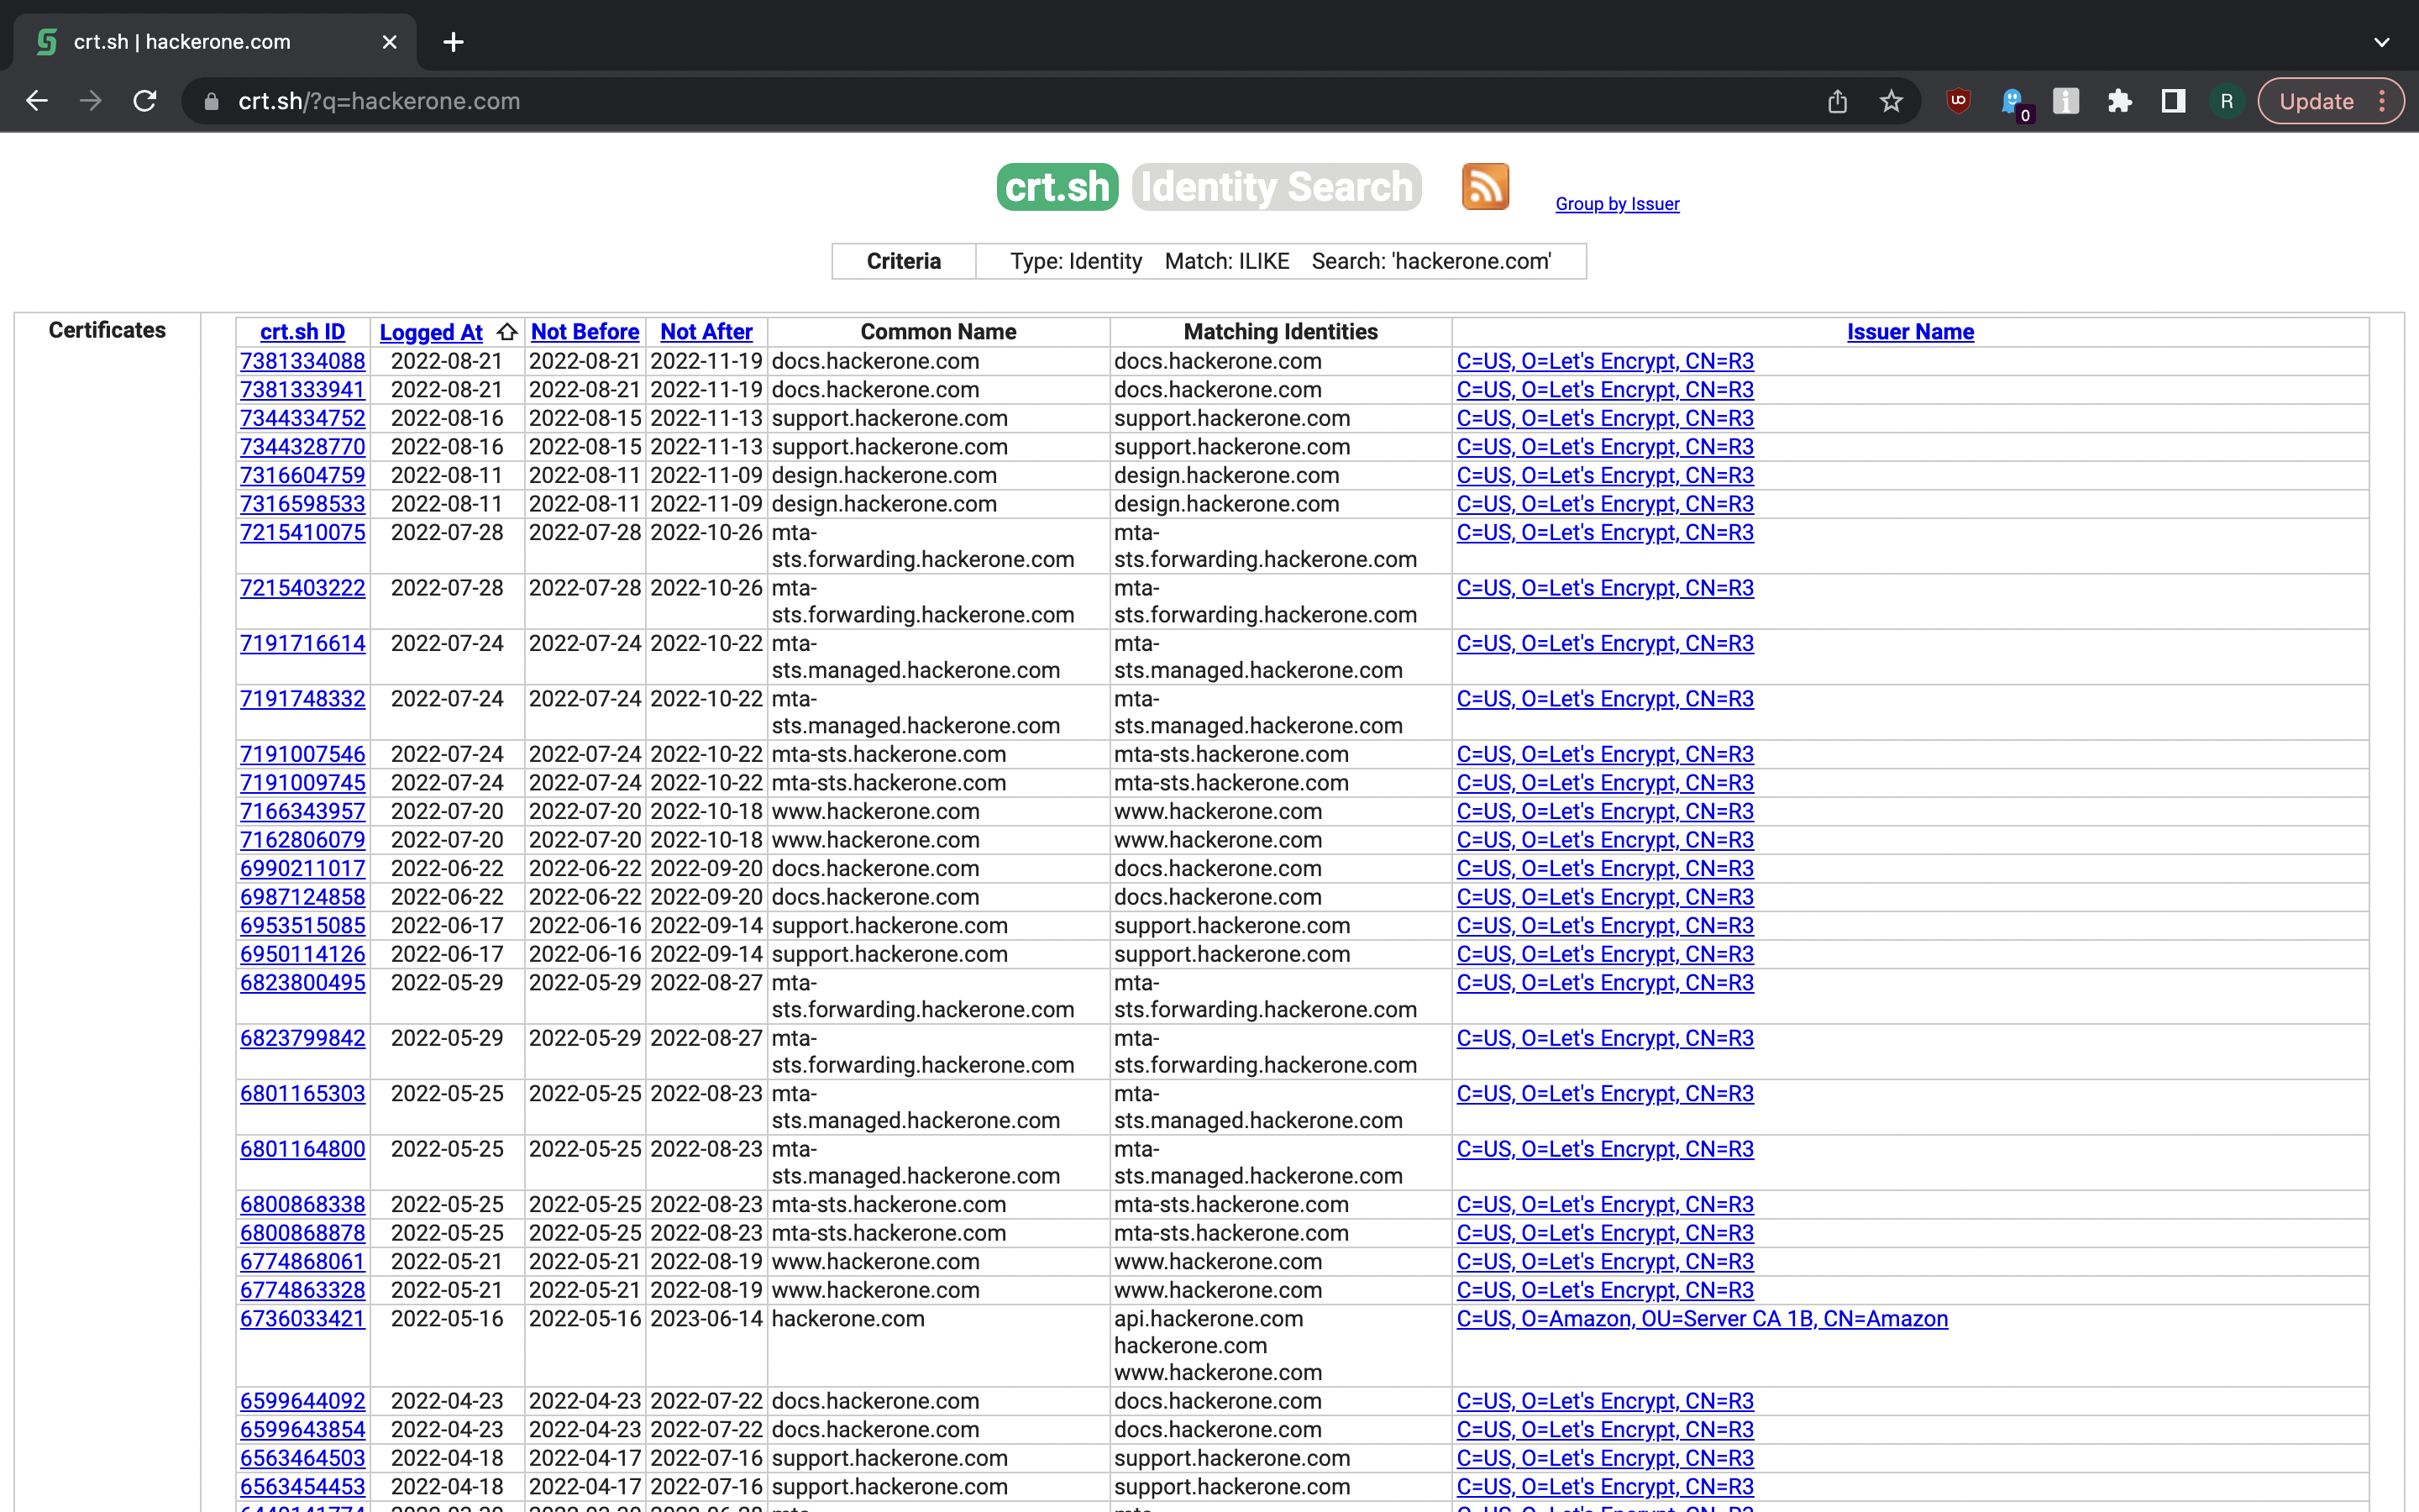Open the Chrome three-dot menu
Viewport: 2419px width, 1512px height.
[x=2383, y=101]
